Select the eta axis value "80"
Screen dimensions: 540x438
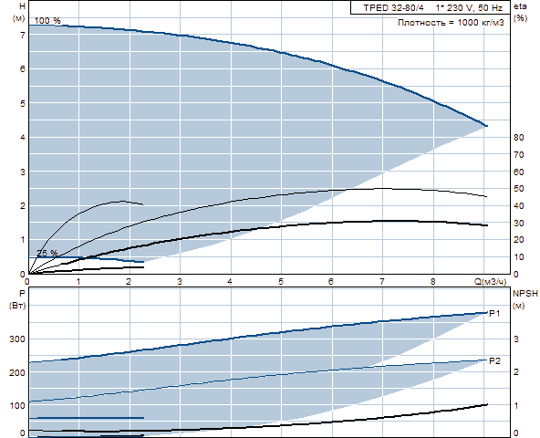coord(518,137)
